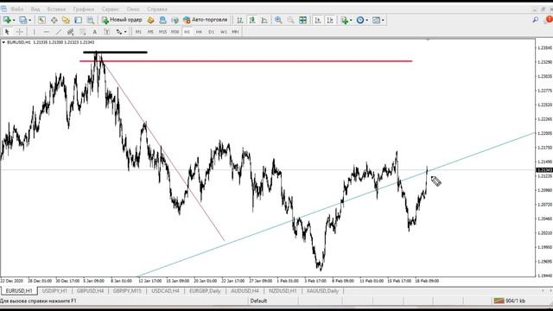Switch to the M15 timeframe

tap(162, 32)
